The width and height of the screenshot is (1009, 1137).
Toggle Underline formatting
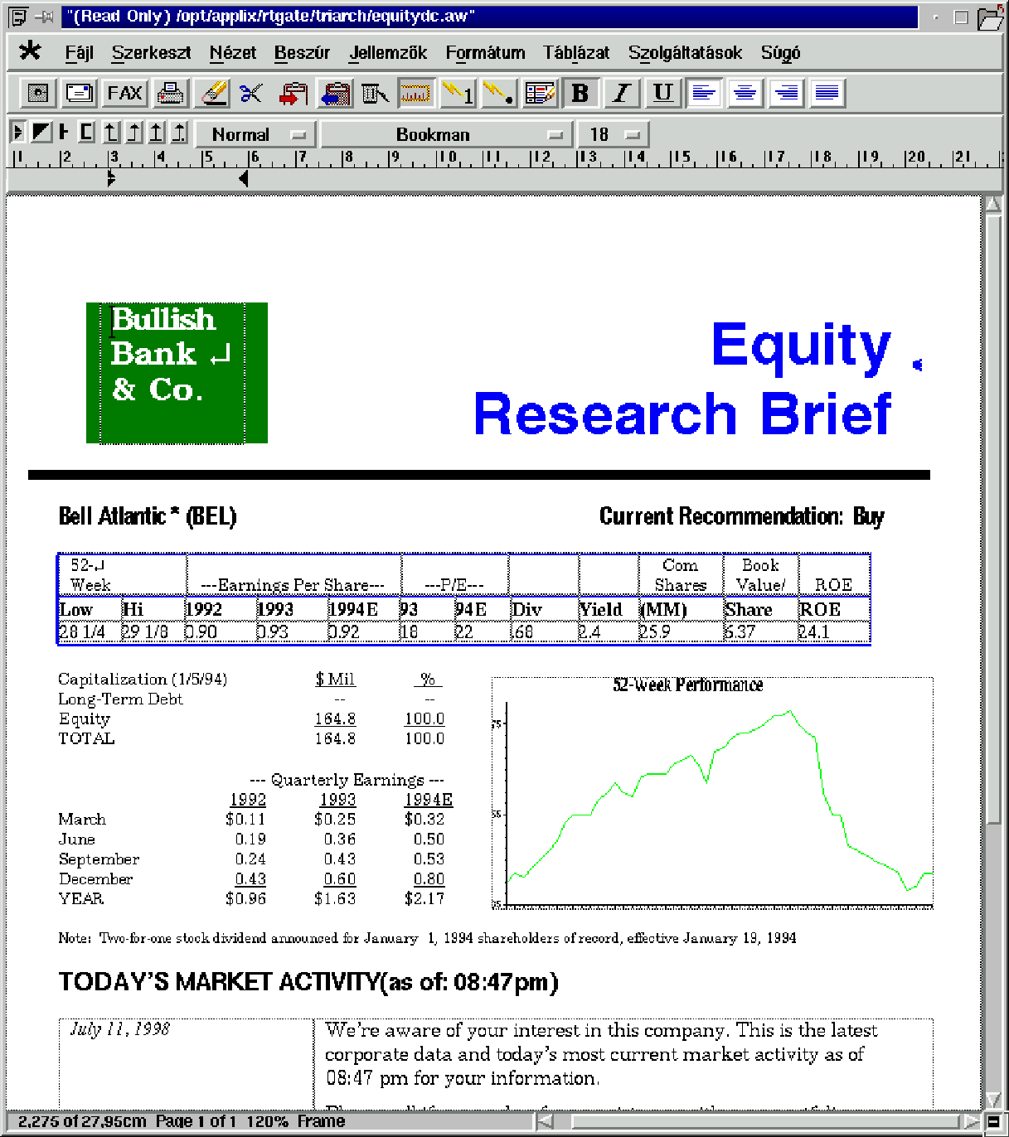(x=662, y=93)
